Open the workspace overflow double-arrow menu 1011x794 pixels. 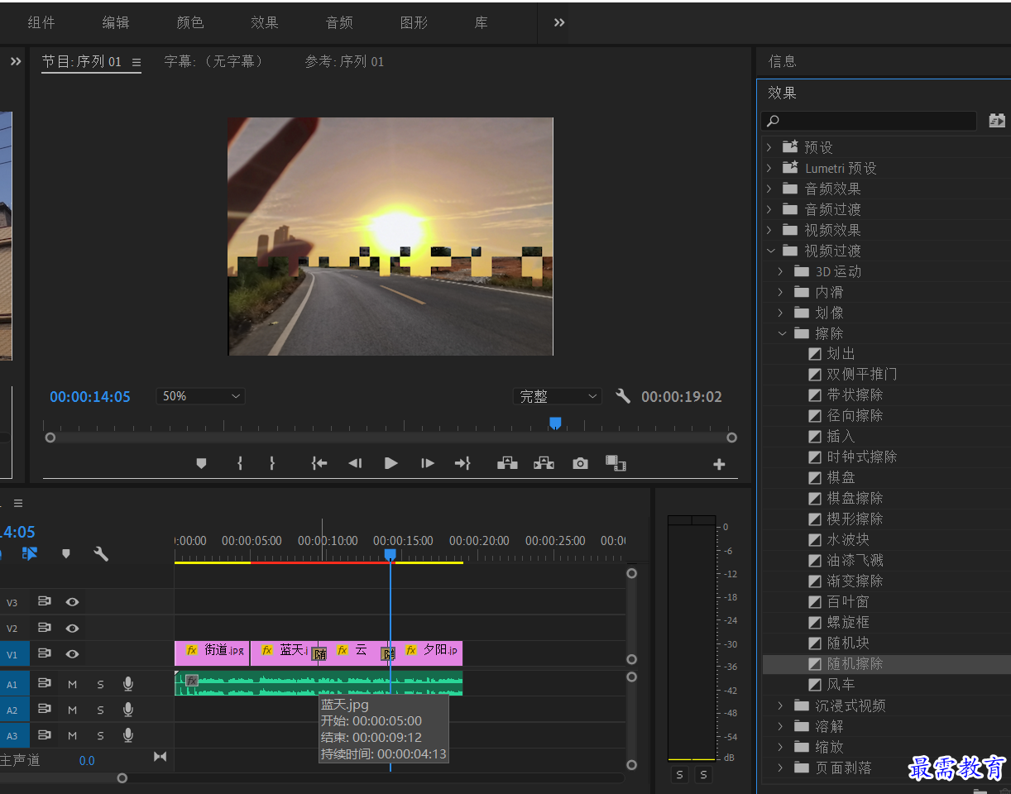point(559,22)
